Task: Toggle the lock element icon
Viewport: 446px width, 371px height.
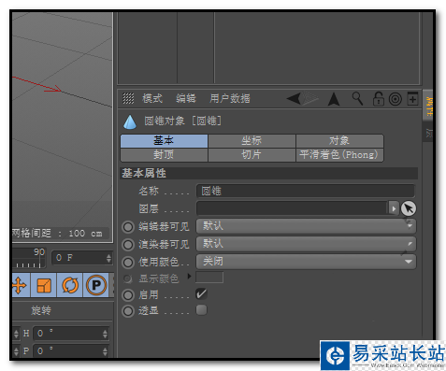Action: (379, 99)
